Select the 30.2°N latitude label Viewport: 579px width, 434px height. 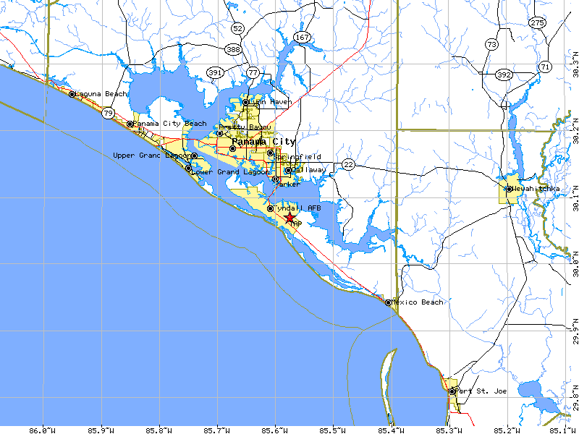click(x=575, y=131)
